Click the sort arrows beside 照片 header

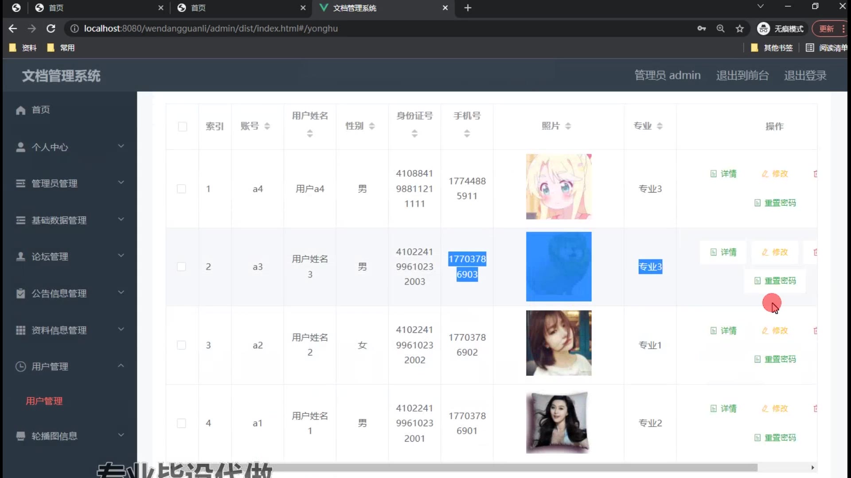(x=568, y=126)
